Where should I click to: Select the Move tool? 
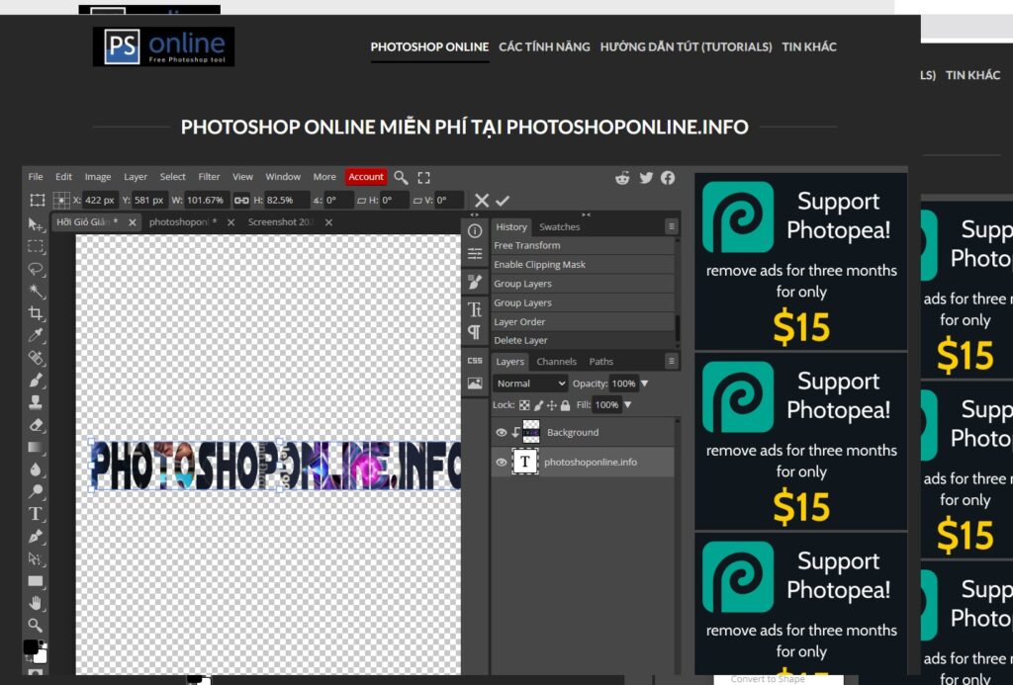(x=36, y=224)
